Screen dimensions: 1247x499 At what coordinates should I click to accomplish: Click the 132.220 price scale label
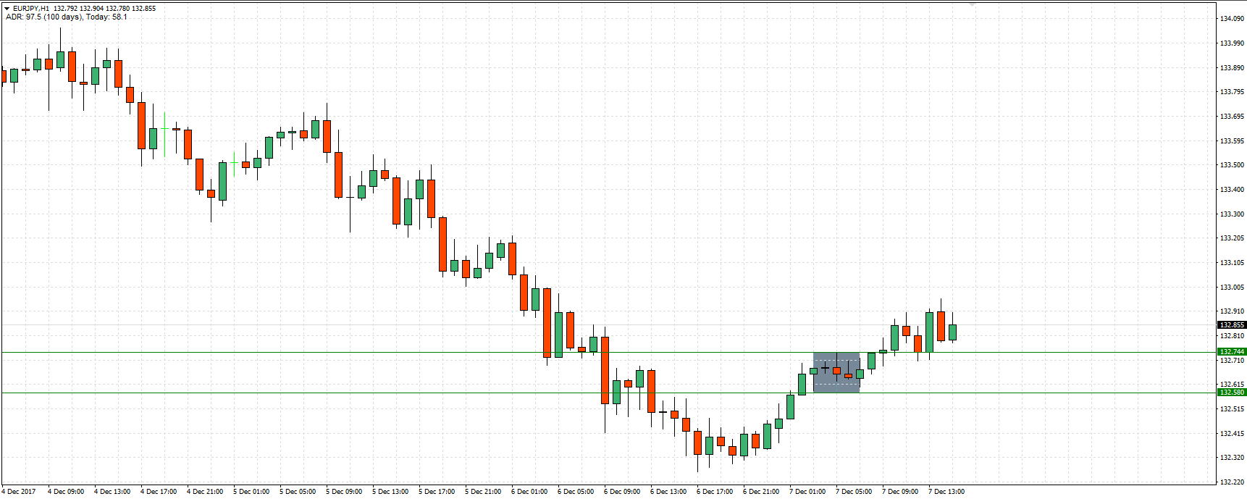pos(1232,482)
